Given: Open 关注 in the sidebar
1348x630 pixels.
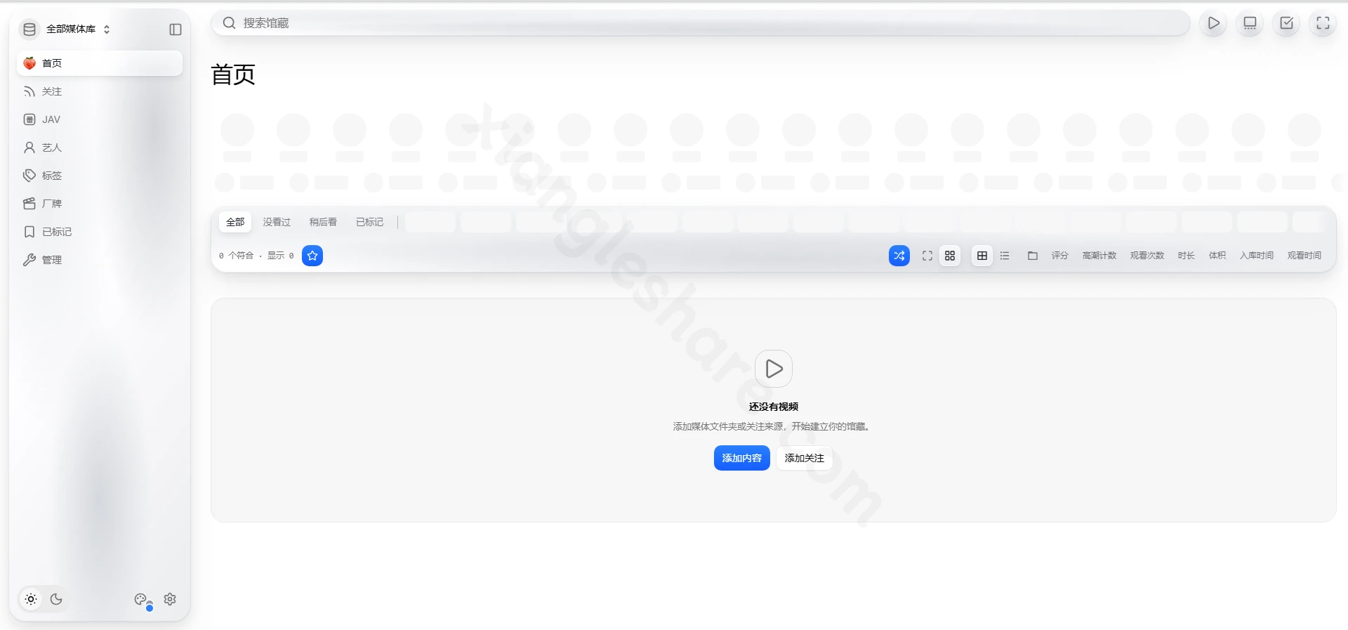Looking at the screenshot, I should click(100, 91).
